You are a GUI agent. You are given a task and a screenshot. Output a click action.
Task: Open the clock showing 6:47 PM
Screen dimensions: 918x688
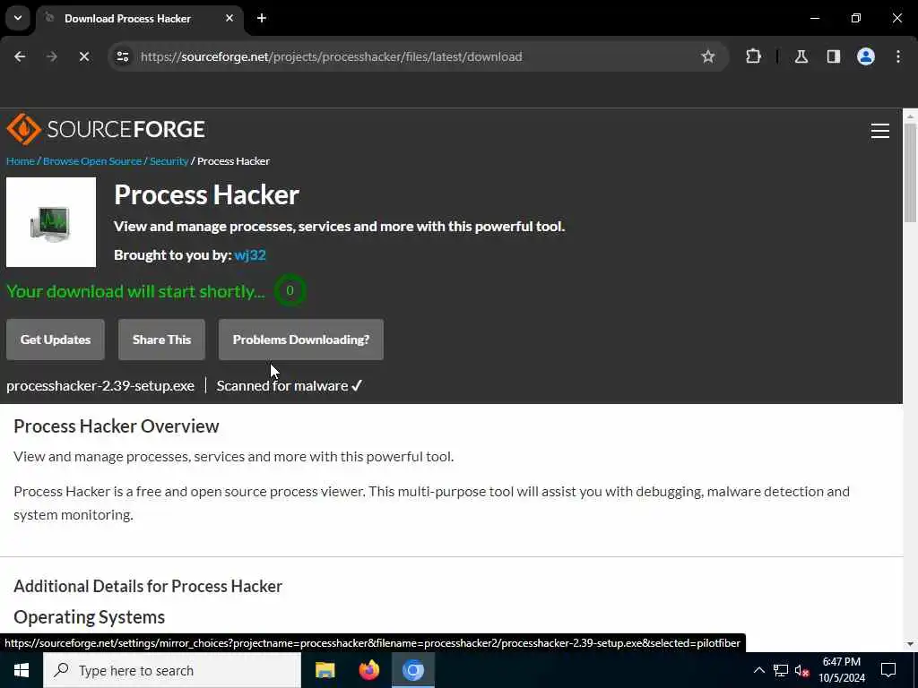(x=842, y=670)
